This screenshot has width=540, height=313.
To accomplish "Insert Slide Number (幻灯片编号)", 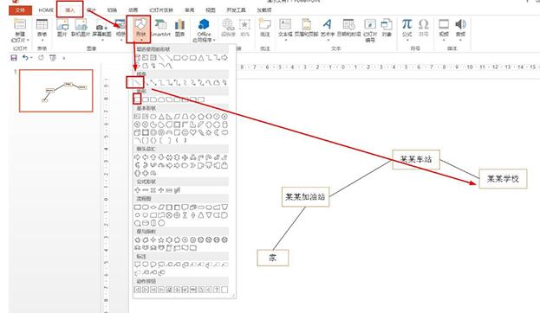I will [x=370, y=30].
